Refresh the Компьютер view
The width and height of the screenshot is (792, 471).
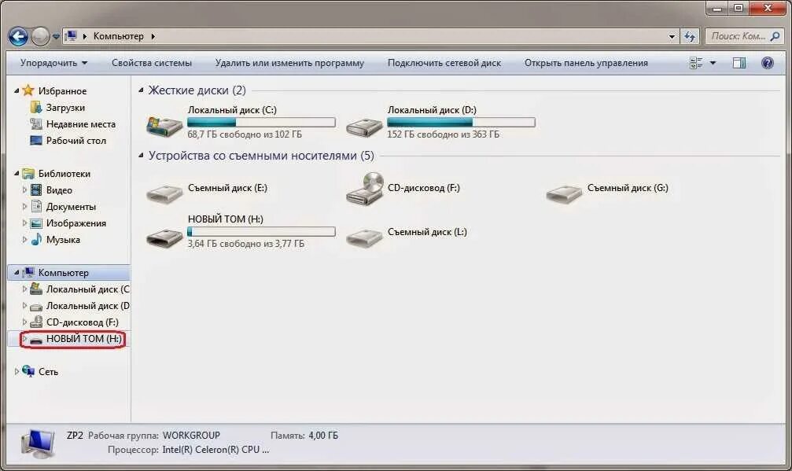coord(690,36)
